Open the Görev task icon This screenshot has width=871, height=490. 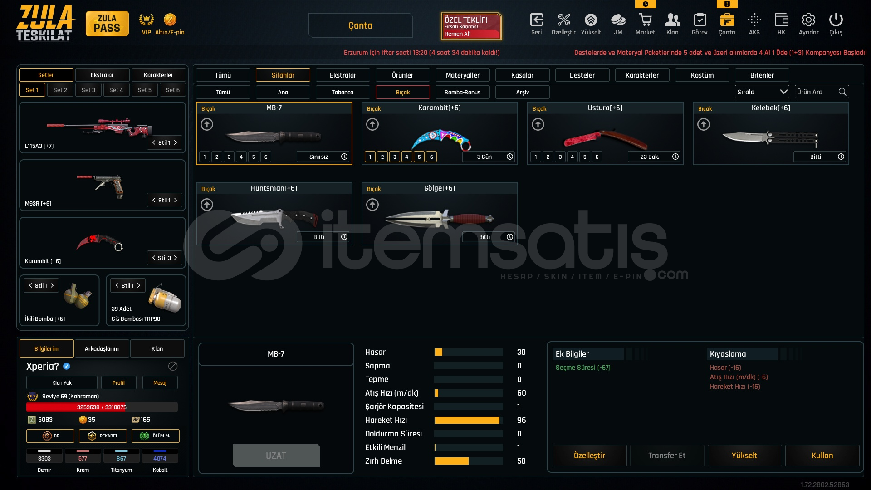(700, 20)
